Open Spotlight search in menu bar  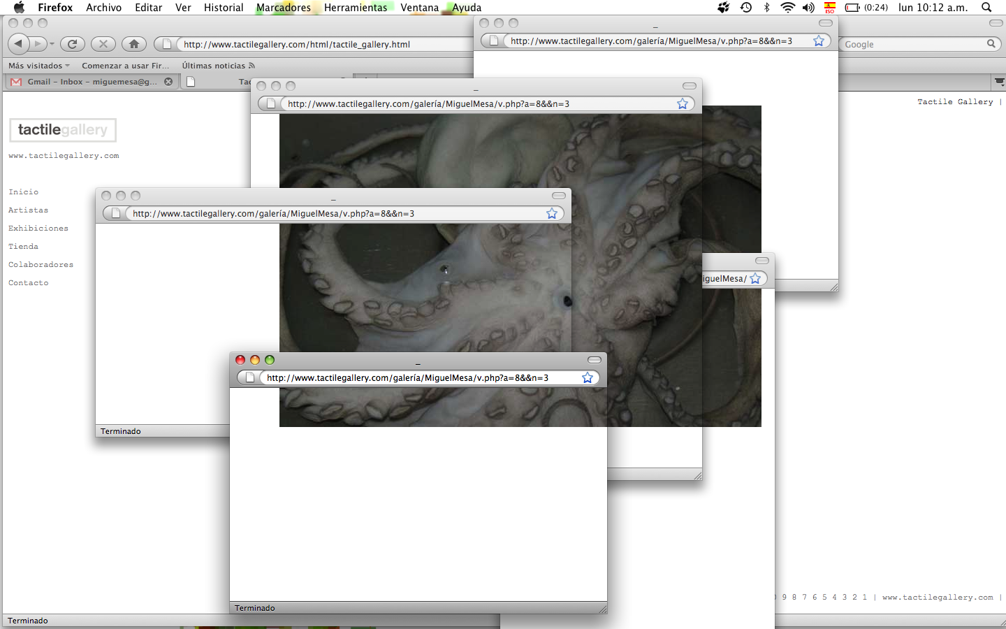(986, 8)
